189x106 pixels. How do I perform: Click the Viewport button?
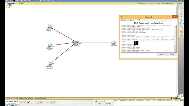[x=179, y=3]
